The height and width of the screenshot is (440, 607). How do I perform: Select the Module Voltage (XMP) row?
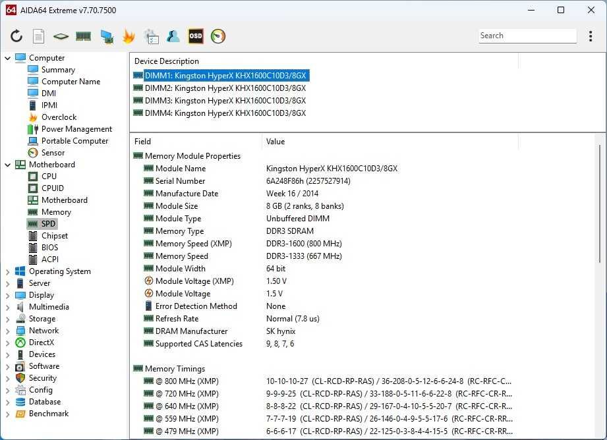[x=324, y=281]
